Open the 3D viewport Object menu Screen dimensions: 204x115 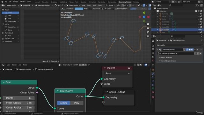point(100,5)
